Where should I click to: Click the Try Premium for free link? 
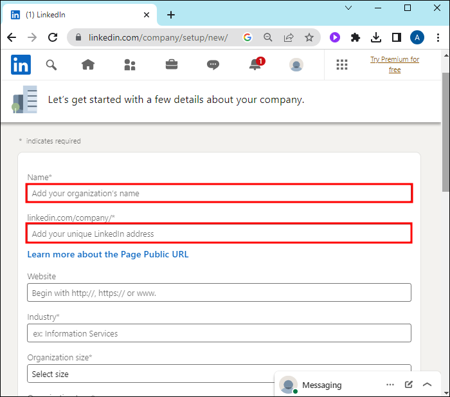coord(395,64)
